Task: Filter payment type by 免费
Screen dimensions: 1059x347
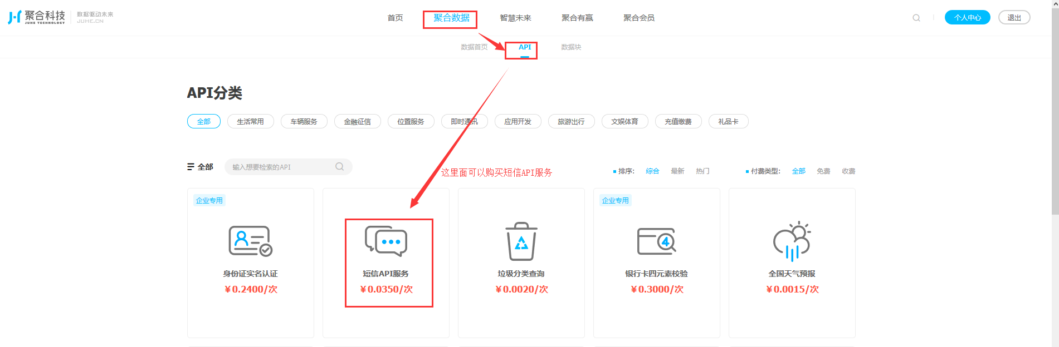Action: [823, 171]
